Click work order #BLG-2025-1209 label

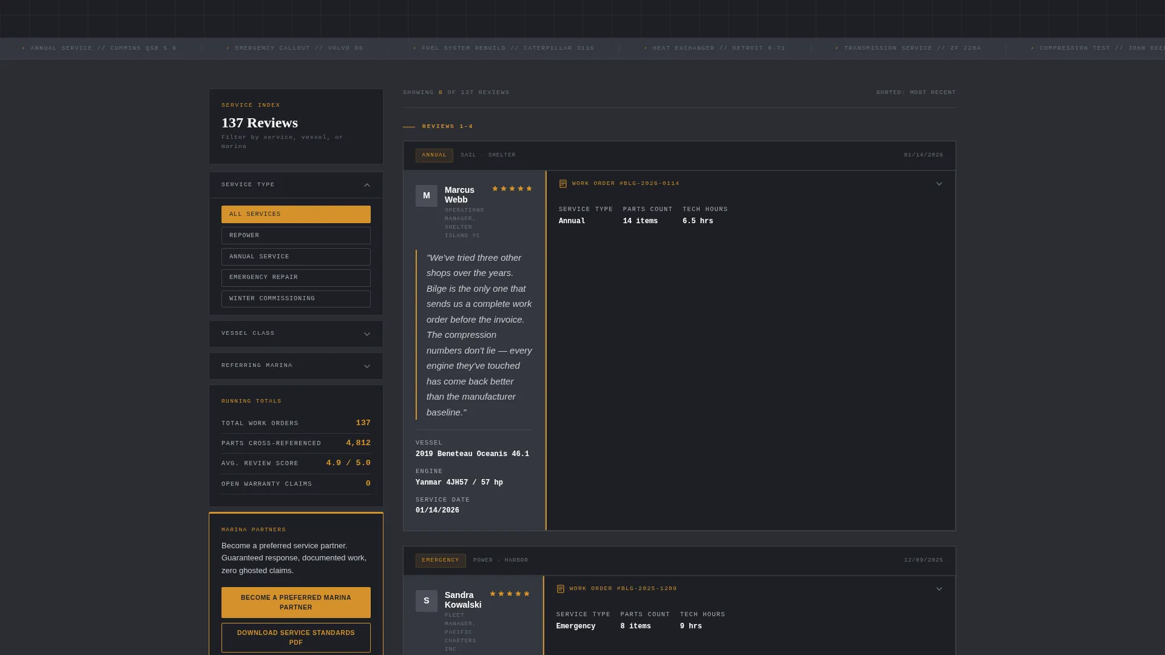(623, 589)
